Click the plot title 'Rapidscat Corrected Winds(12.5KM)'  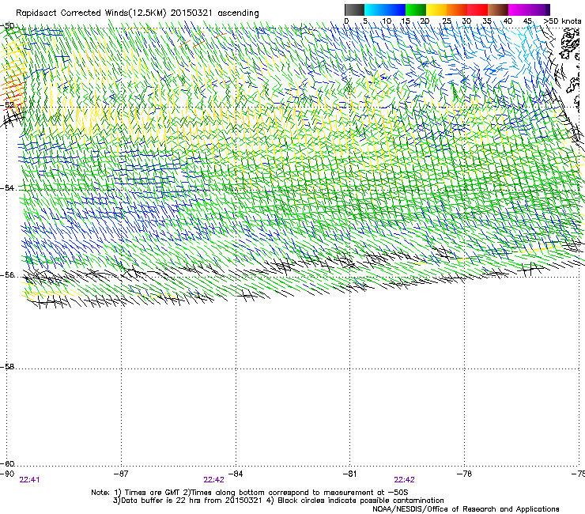coord(91,13)
